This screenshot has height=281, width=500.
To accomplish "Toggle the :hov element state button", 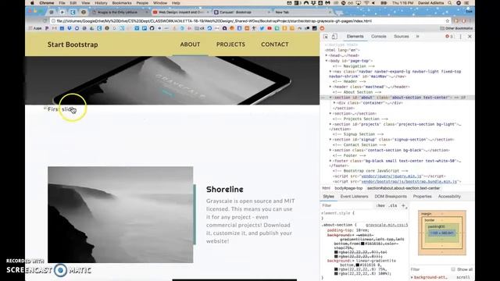I will click(x=380, y=206).
